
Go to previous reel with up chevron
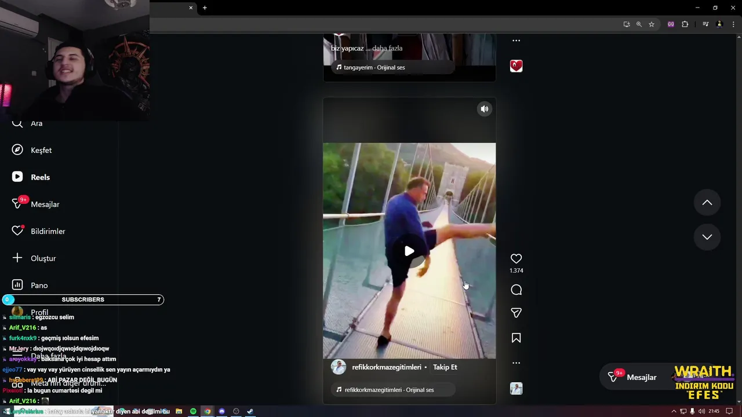point(707,203)
